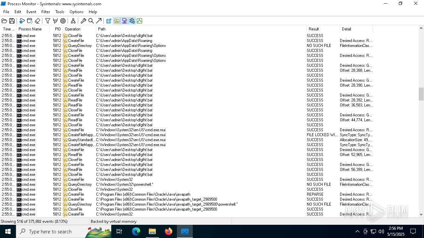Show hidden tray icons chevron
424x238 pixels.
(357, 231)
